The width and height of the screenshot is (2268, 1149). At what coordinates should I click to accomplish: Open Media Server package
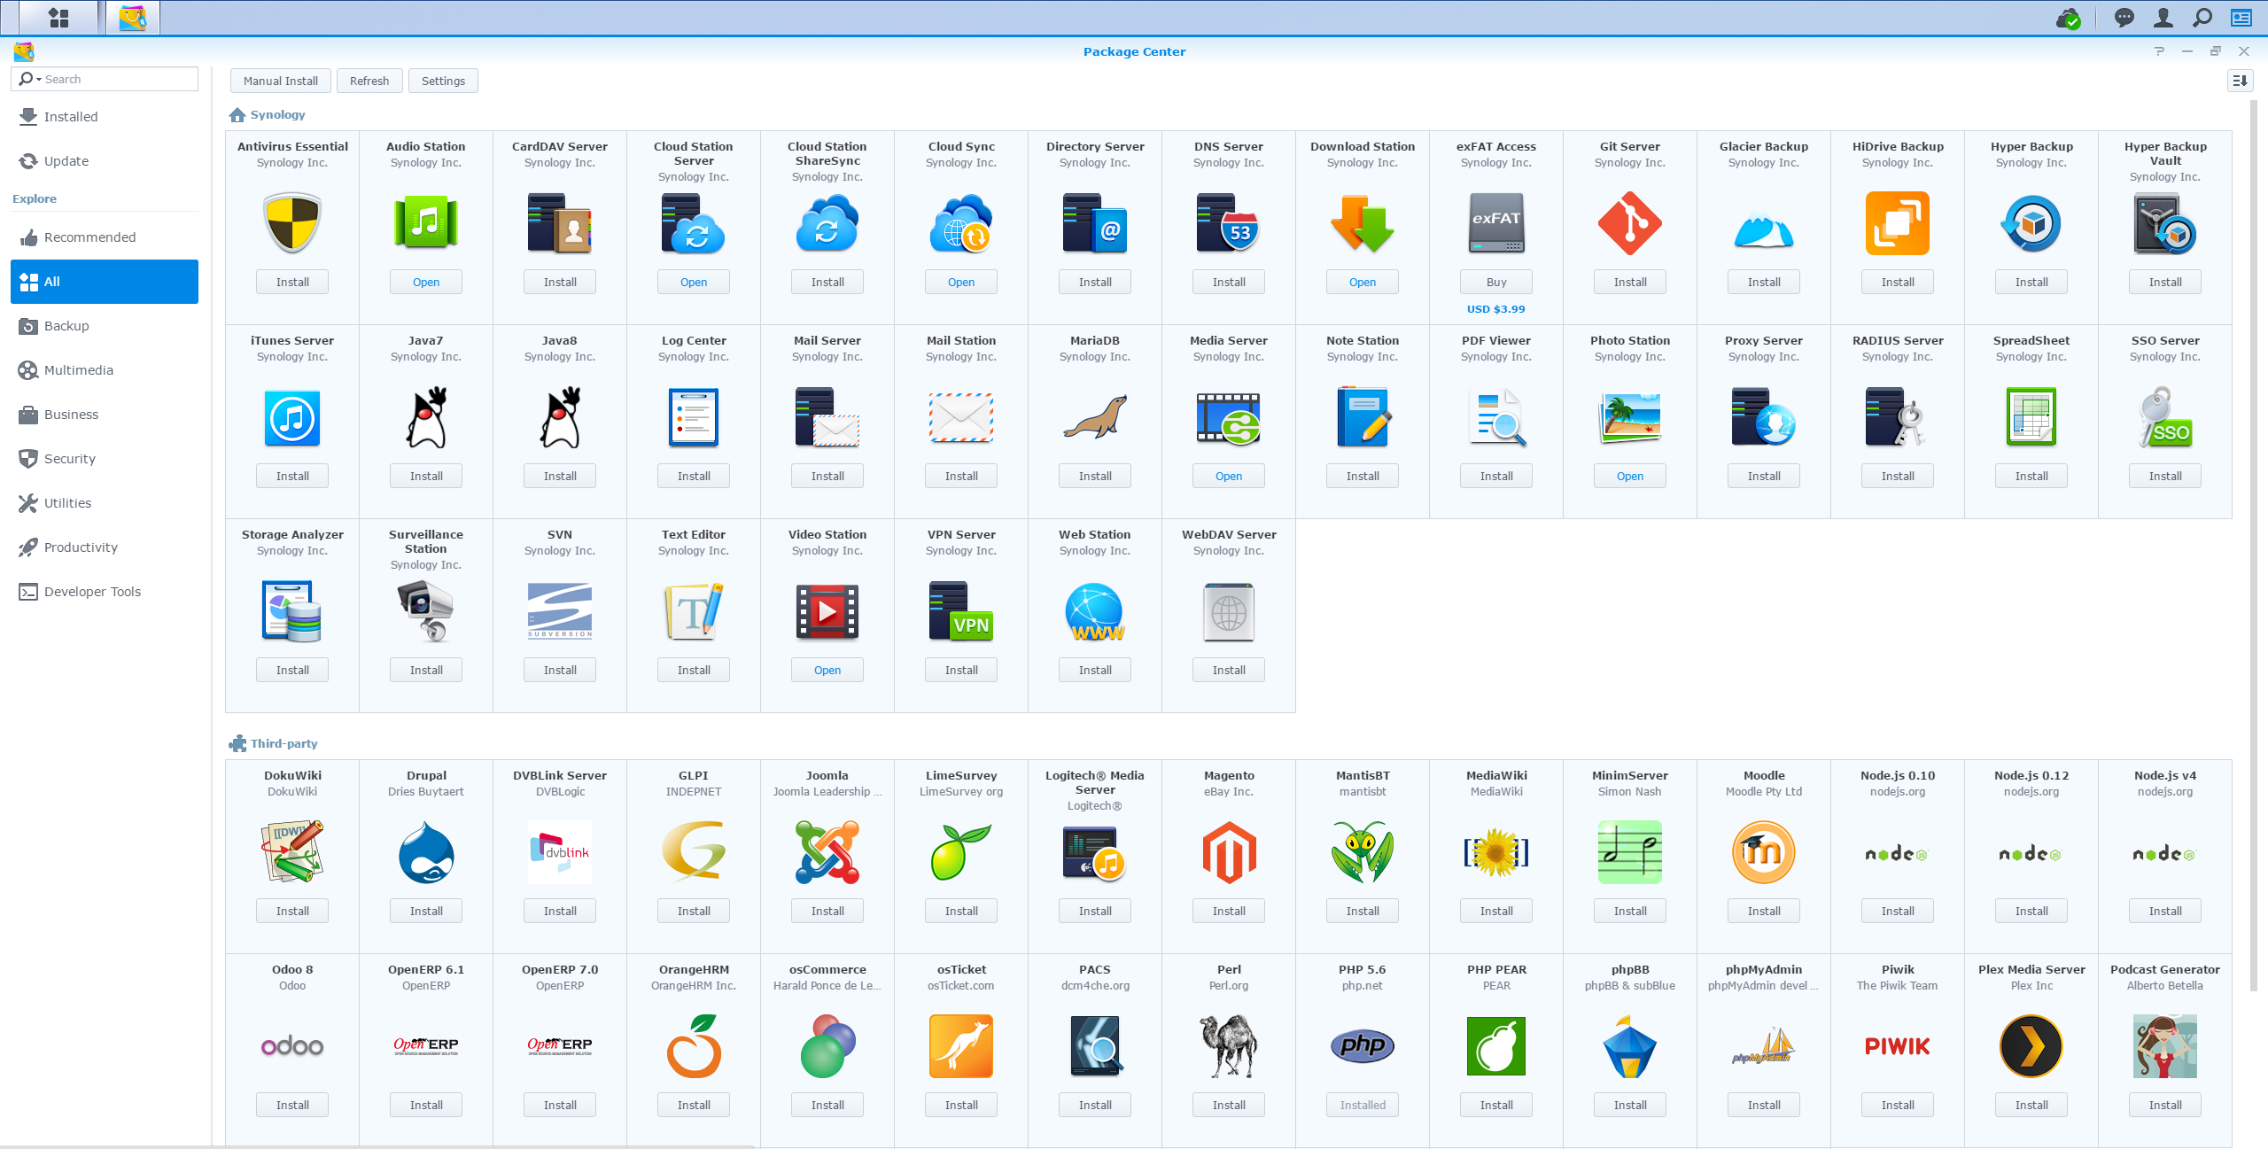[1229, 476]
